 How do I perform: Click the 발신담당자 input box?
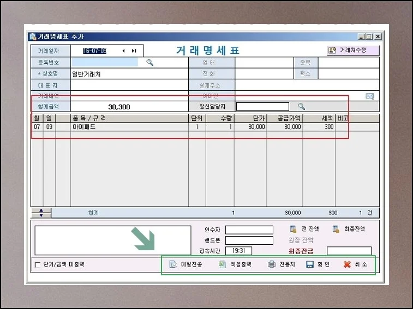coord(262,106)
